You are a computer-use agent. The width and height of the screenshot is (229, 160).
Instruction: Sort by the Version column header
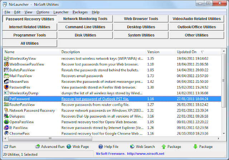coord(160,52)
